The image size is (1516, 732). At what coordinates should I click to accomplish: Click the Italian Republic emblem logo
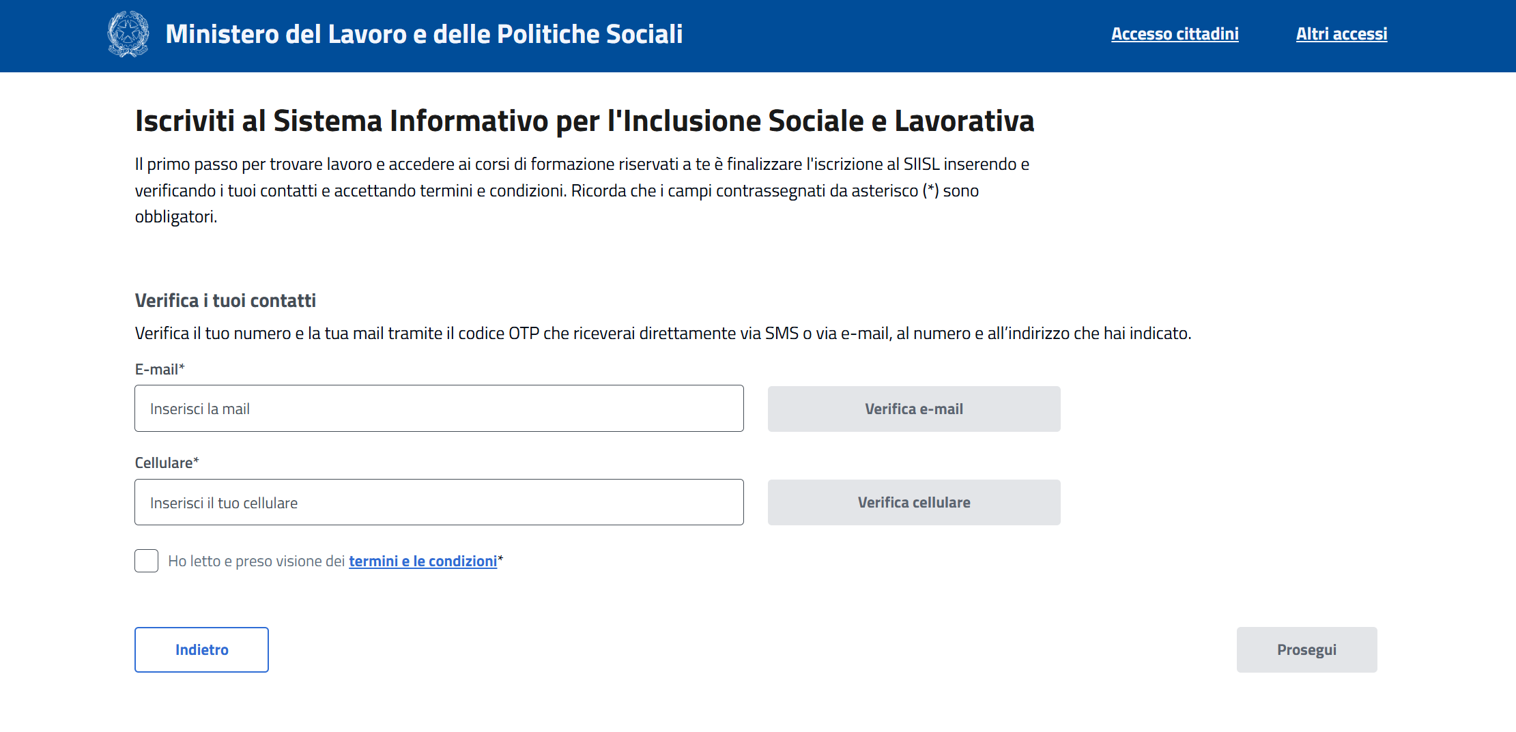[x=128, y=34]
